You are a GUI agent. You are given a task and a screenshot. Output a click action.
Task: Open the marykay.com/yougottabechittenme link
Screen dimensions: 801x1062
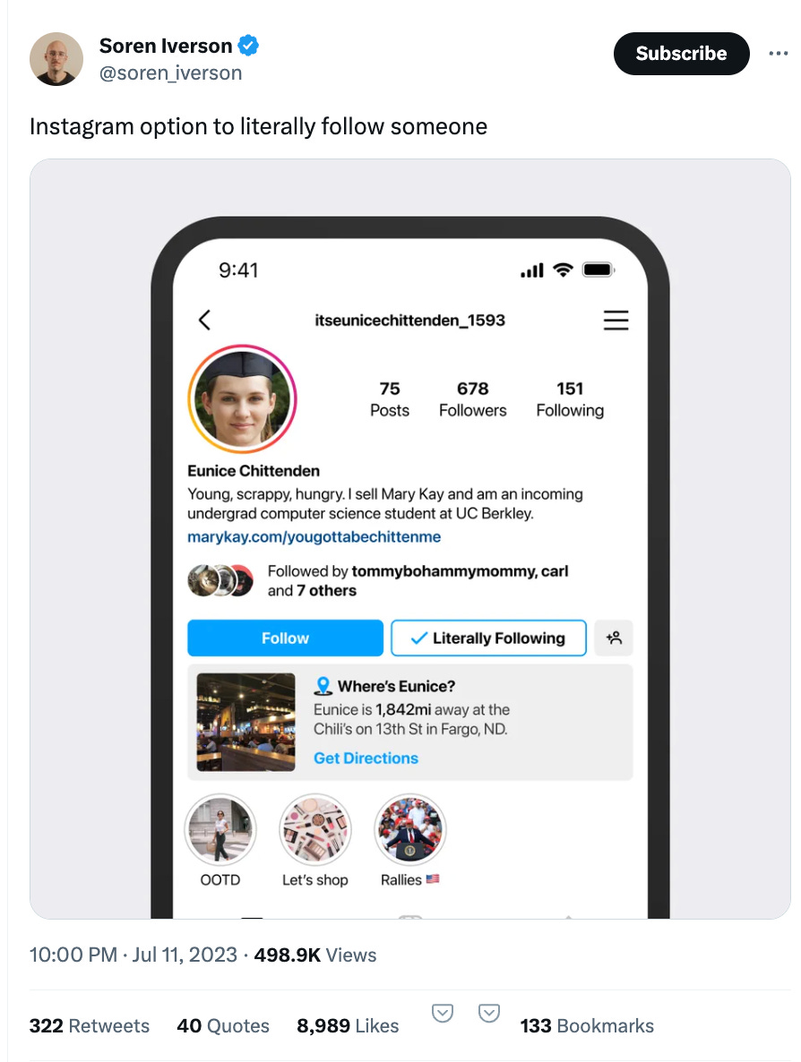click(x=314, y=537)
